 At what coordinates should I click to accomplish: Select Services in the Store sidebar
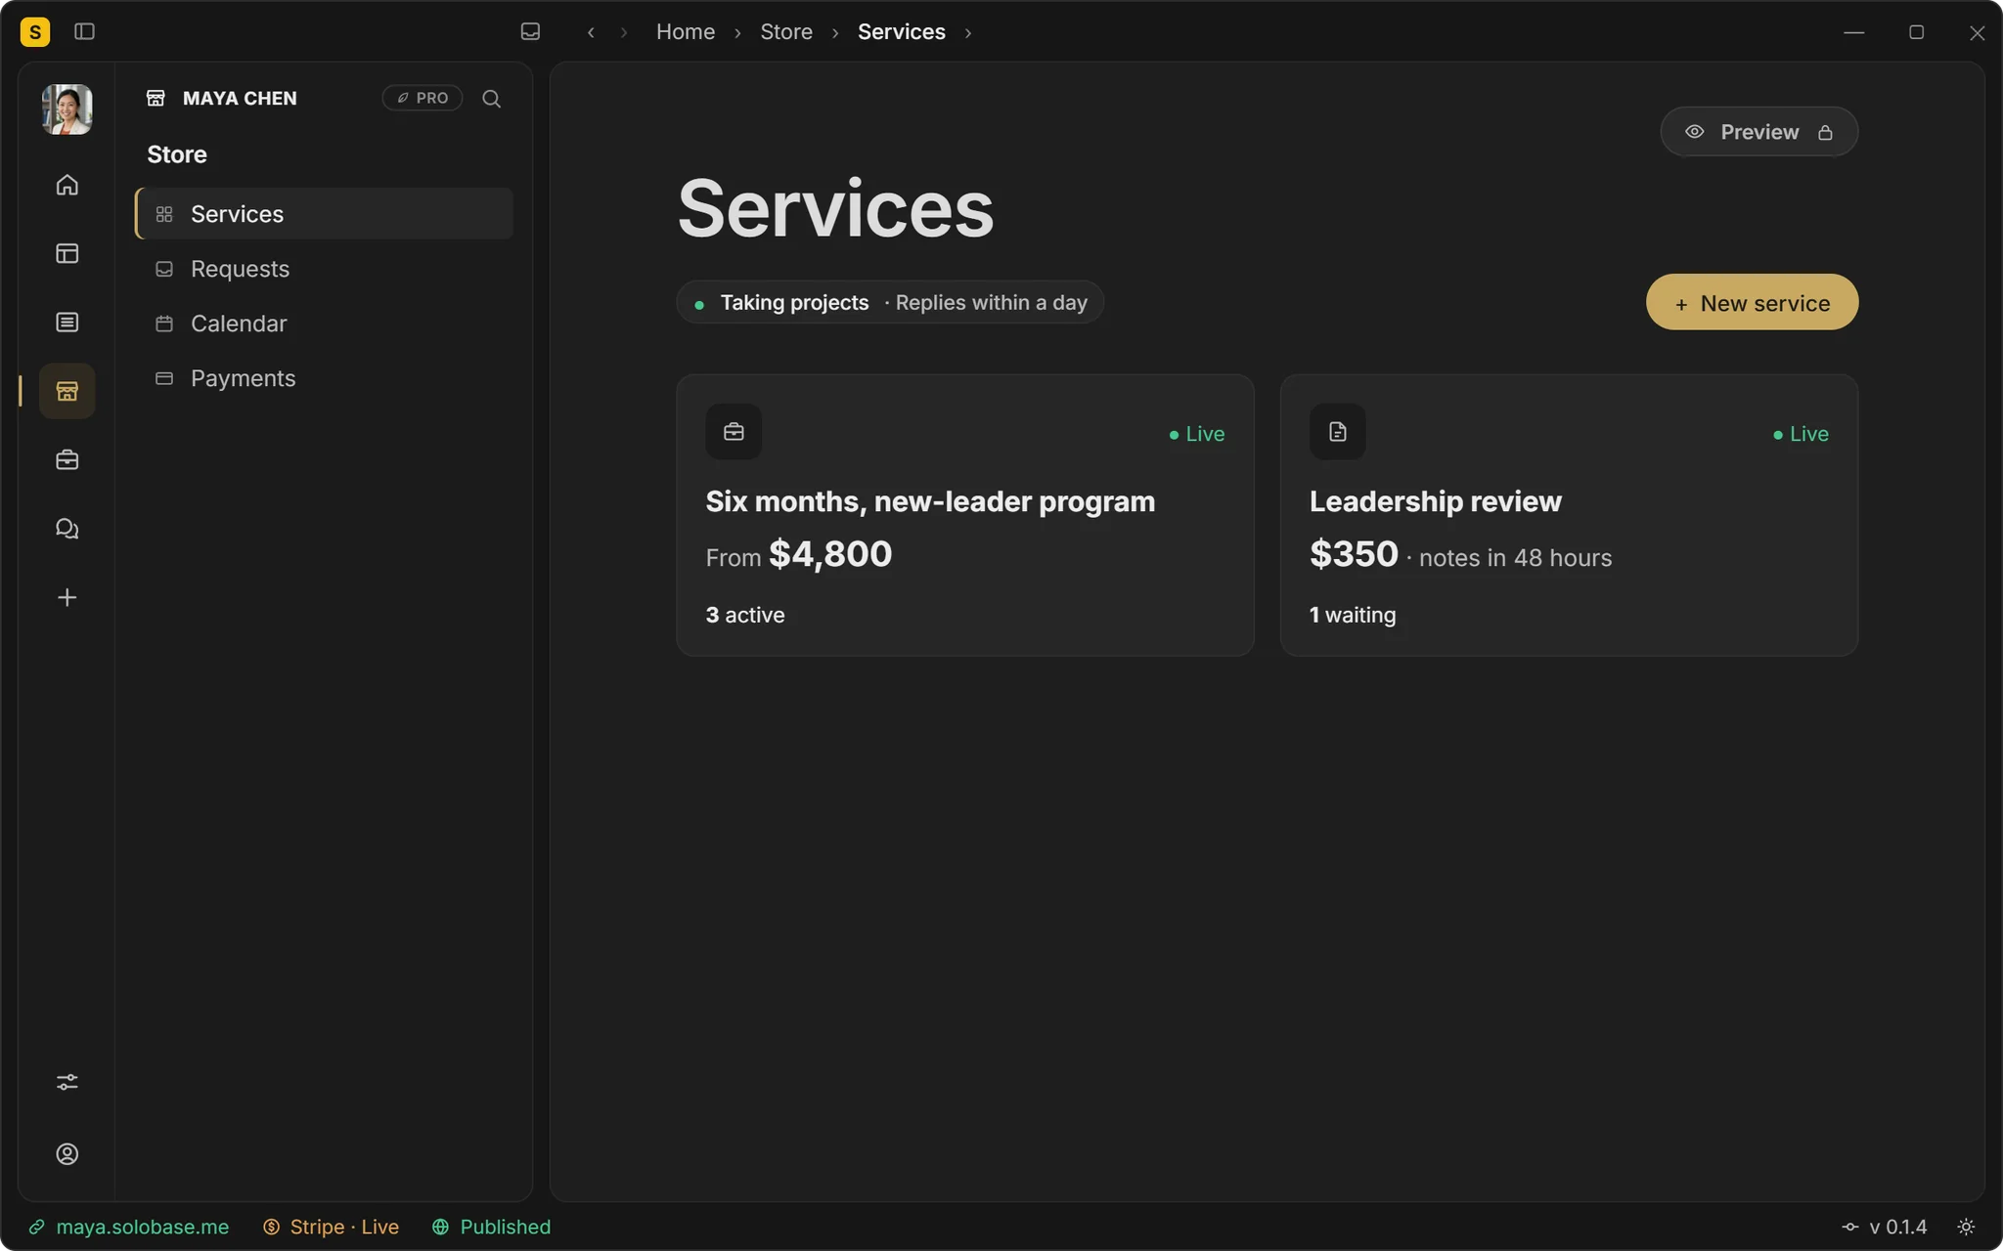[x=324, y=214]
